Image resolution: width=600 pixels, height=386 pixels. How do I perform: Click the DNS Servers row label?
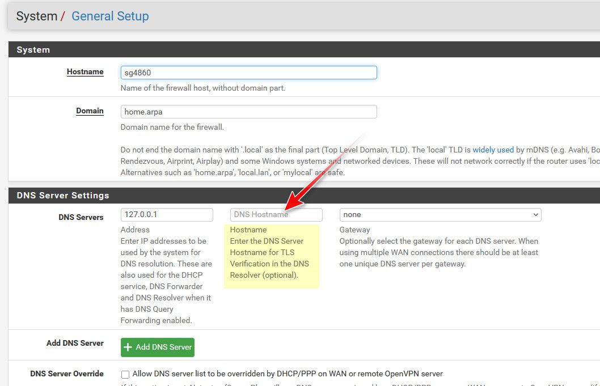coord(81,217)
